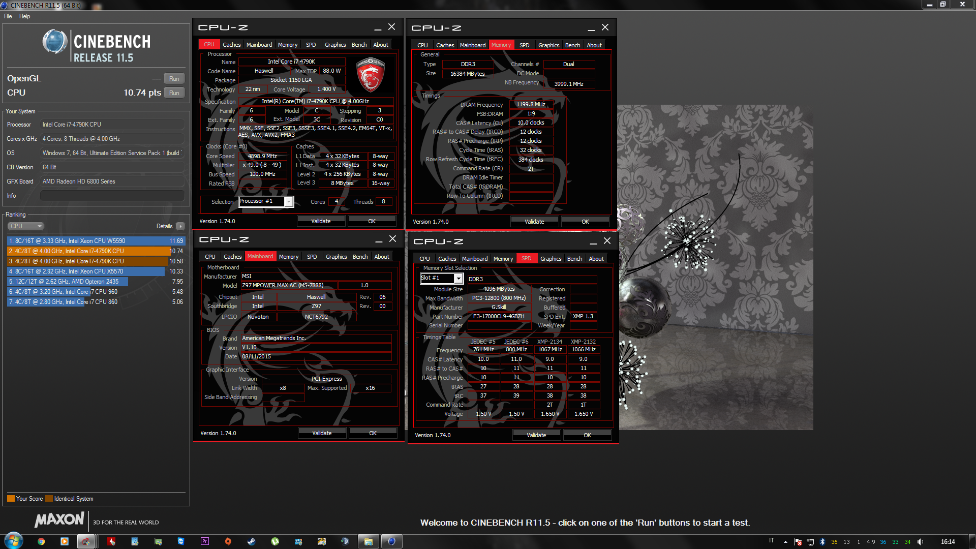The image size is (976, 549).
Task: Open Bench tab in CPU-Z CPU window
Action: tap(359, 45)
